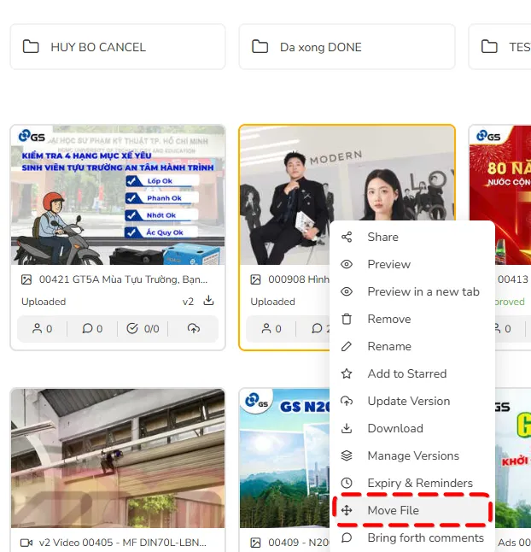This screenshot has height=552, width=531.
Task: Click file name 000908 Hình
Action: coord(299,279)
